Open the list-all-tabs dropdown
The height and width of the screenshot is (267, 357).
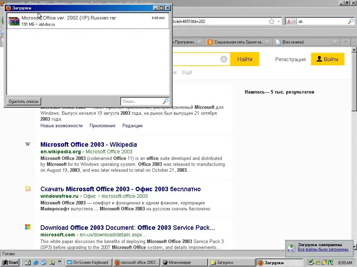tap(354, 42)
